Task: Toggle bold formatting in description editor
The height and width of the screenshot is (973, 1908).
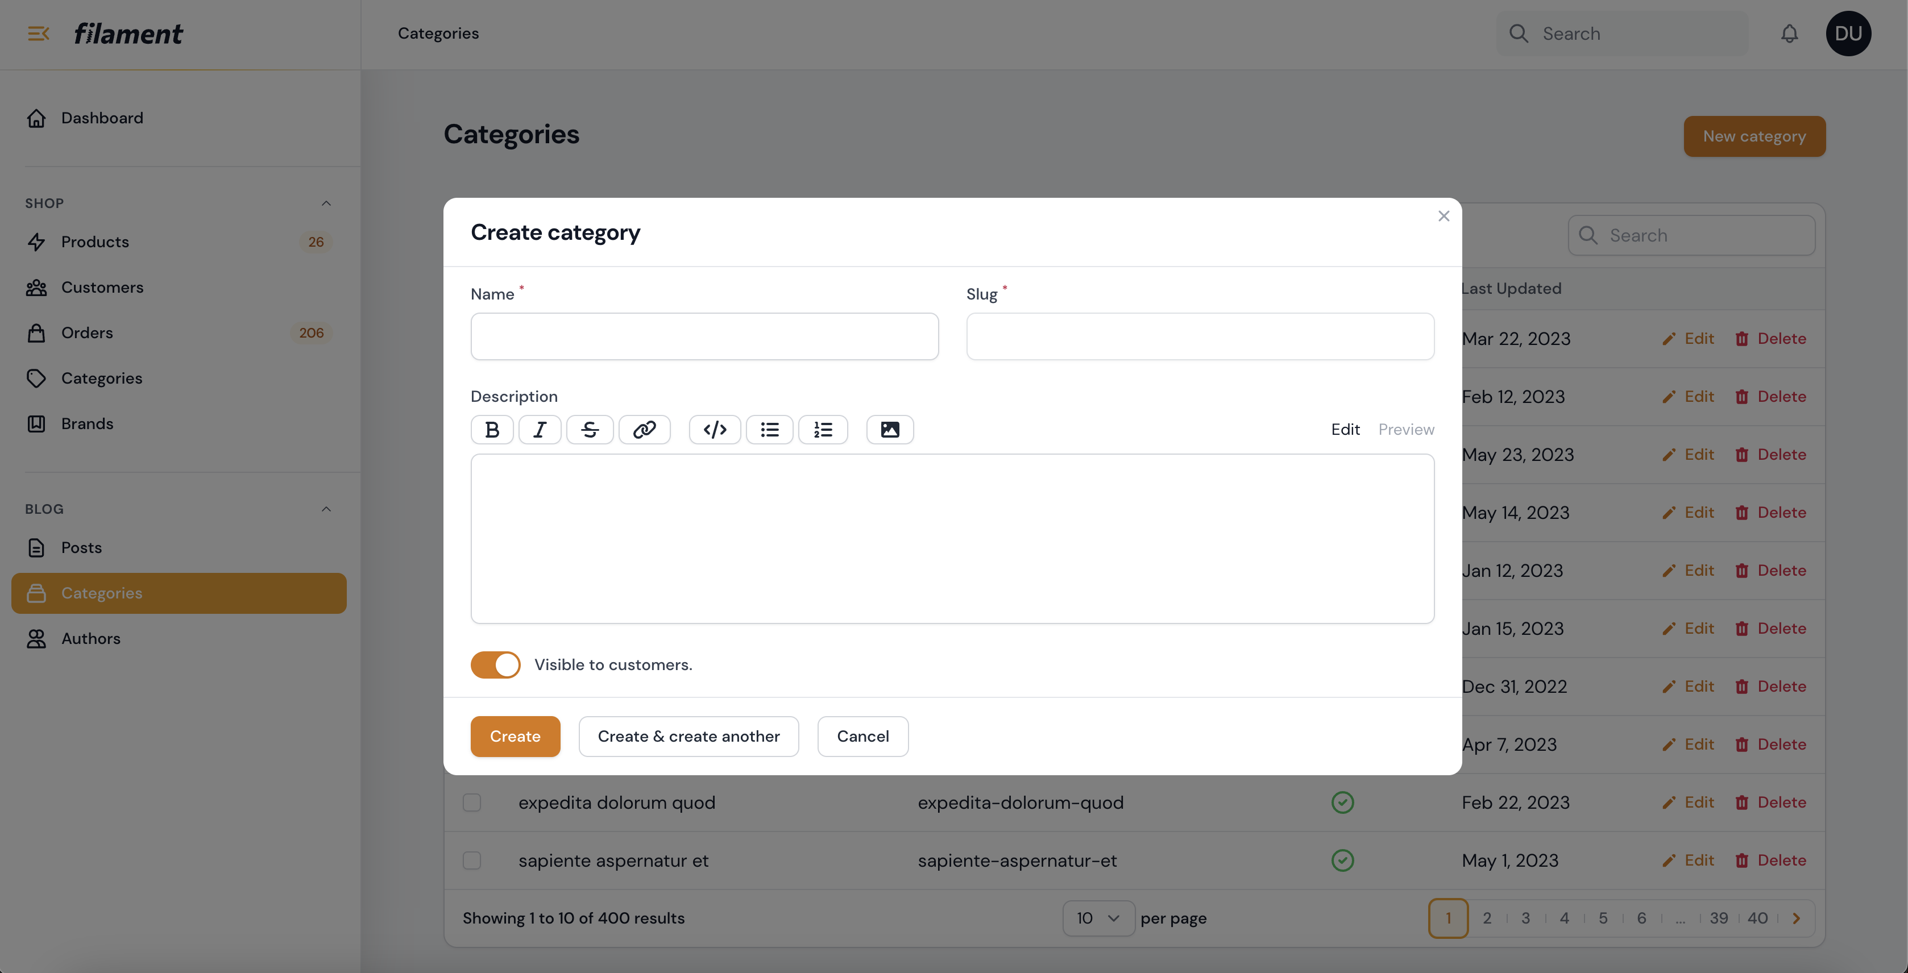Action: coord(492,430)
